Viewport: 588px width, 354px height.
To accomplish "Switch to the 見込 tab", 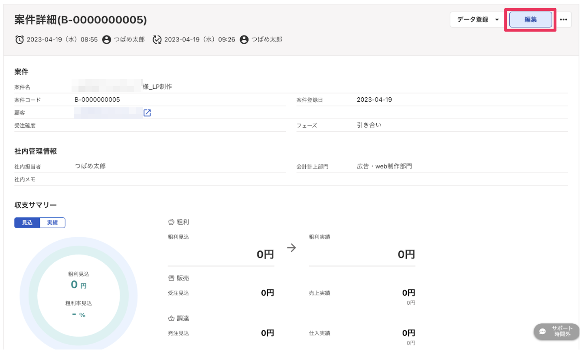I will click(x=27, y=222).
